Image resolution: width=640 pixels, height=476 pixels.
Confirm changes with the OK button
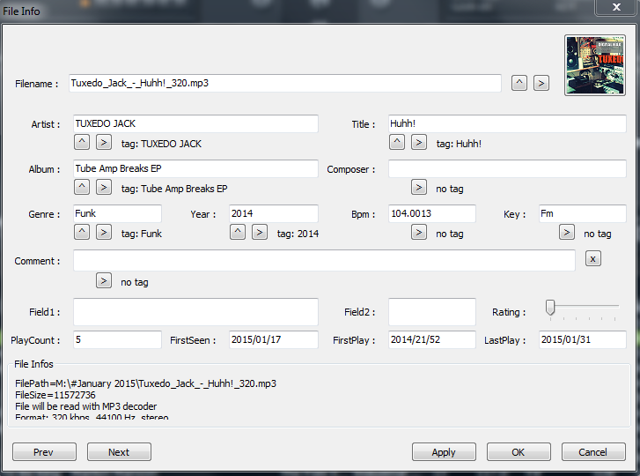coord(519,452)
